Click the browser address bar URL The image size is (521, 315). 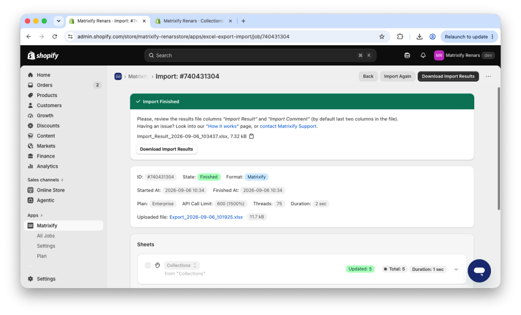pyautogui.click(x=183, y=37)
